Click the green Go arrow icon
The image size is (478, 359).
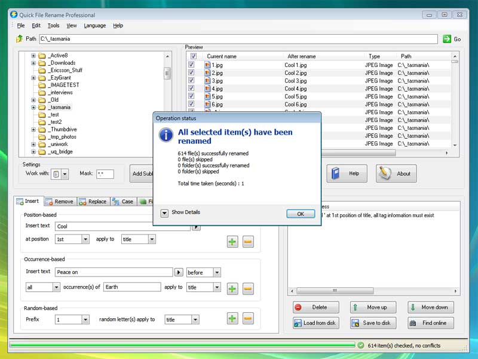click(x=447, y=39)
